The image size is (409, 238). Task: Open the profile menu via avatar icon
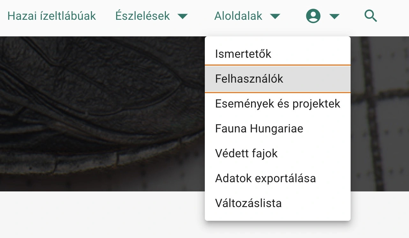pos(313,16)
